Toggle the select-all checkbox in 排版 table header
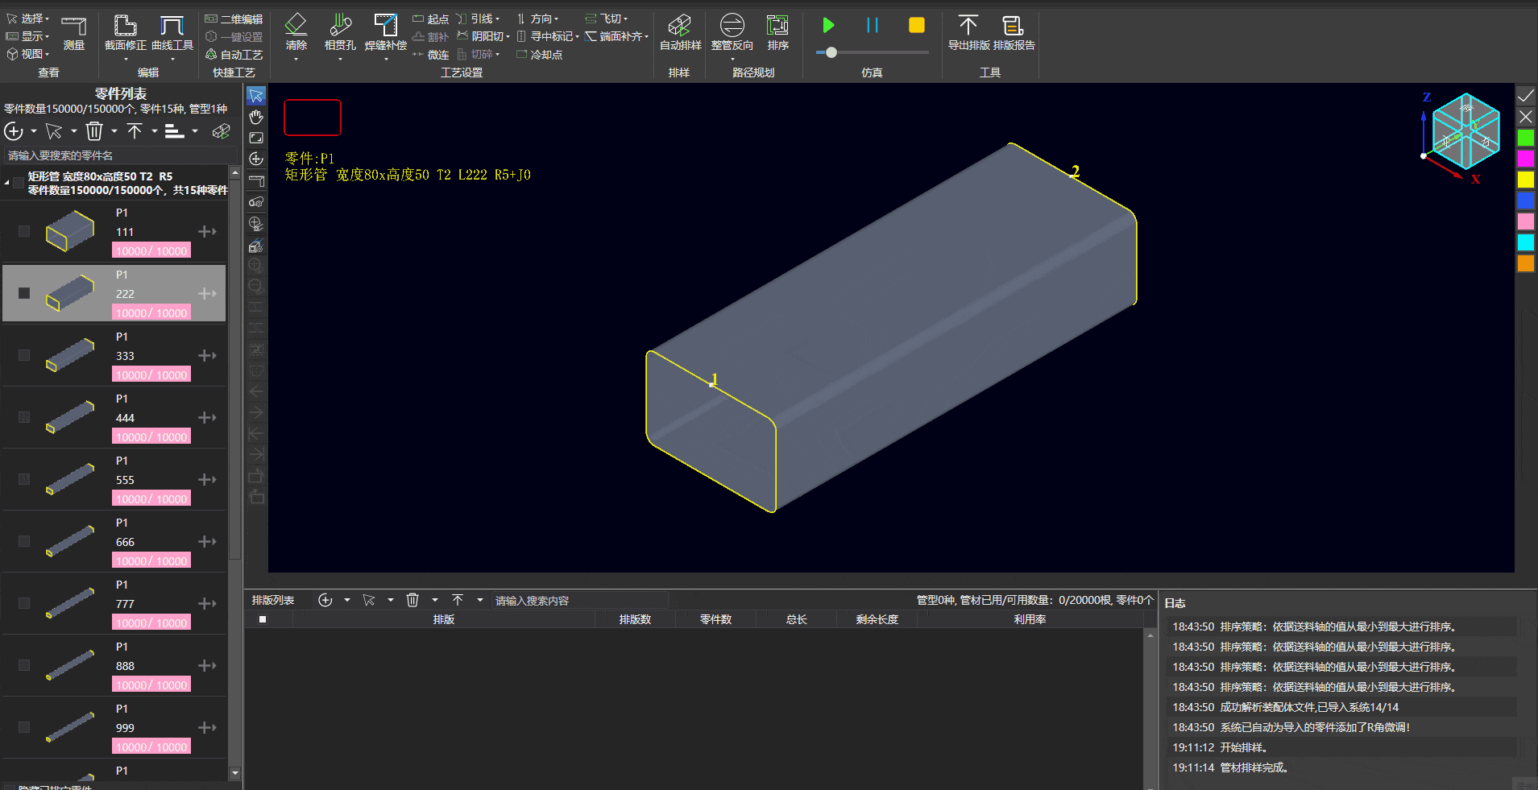1538x790 pixels. tap(263, 619)
